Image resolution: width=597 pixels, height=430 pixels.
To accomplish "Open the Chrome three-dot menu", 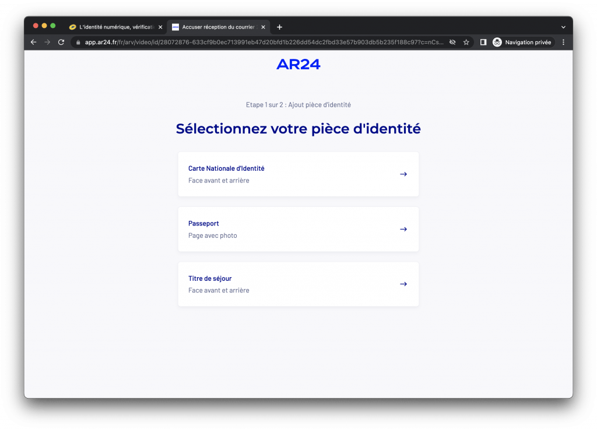I will coord(563,42).
